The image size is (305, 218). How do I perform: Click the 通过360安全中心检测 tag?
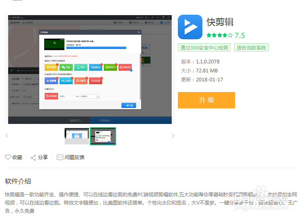(x=204, y=47)
